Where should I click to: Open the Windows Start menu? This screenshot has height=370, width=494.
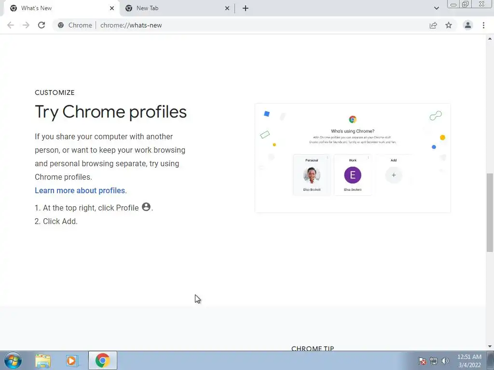coord(13,360)
